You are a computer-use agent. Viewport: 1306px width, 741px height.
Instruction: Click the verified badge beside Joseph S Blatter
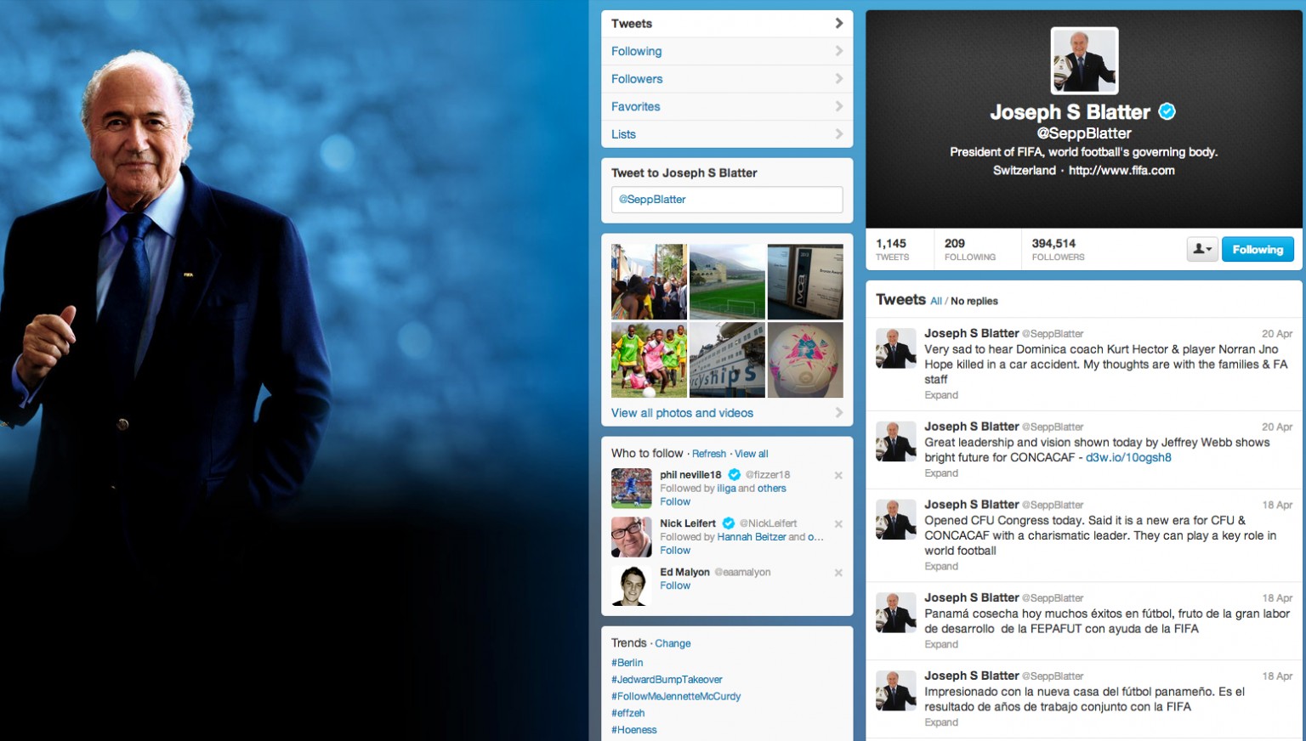point(1167,111)
